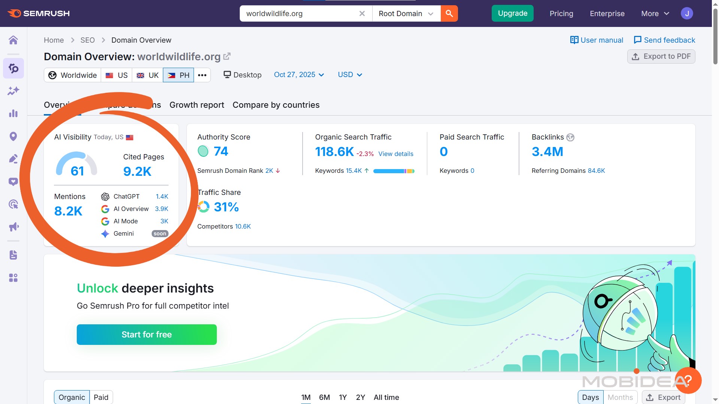Open View details next to organic traffic
Viewport: 719px width, 404px height.
[396, 154]
